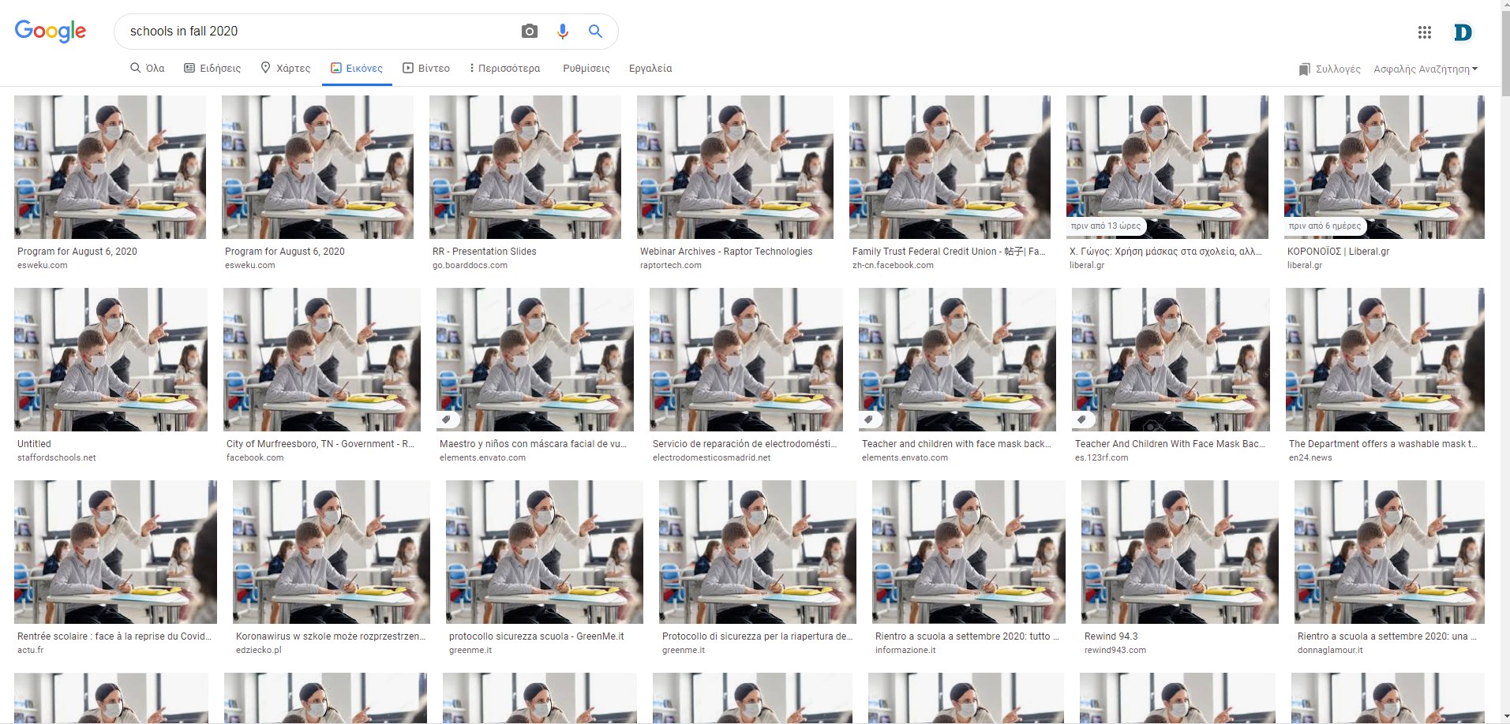Click the 'Teacher And Children With Face Mask' 123rf caption
This screenshot has width=1510, height=724.
pyautogui.click(x=1170, y=444)
